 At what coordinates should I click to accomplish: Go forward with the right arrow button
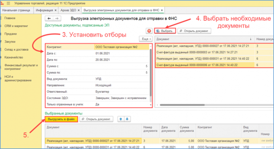57,18
